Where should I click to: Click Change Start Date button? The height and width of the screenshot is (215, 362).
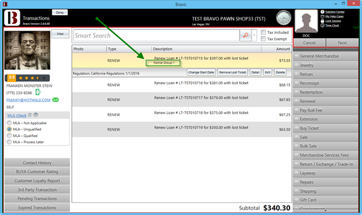tap(201, 72)
